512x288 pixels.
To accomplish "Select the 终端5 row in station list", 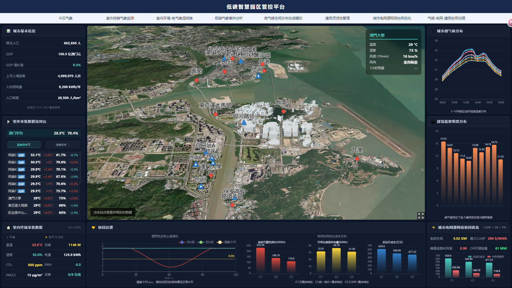I will click(43, 155).
